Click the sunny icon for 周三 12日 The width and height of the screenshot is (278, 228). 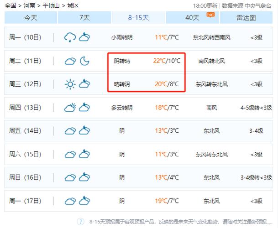click(70, 84)
